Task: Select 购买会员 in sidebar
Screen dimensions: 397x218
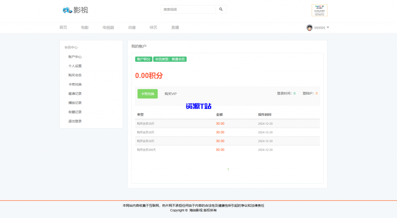Action: click(x=75, y=75)
